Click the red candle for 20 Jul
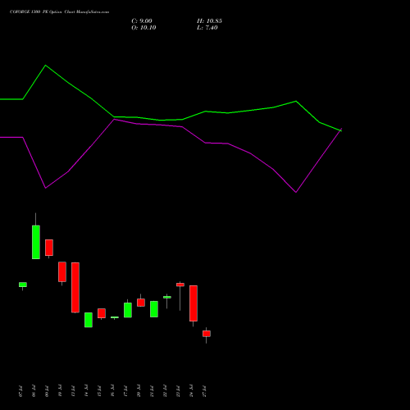Image resolution: width=410 pixels, height=410 pixels. (x=141, y=303)
